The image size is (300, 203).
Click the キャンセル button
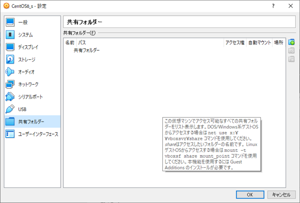coord(282,195)
